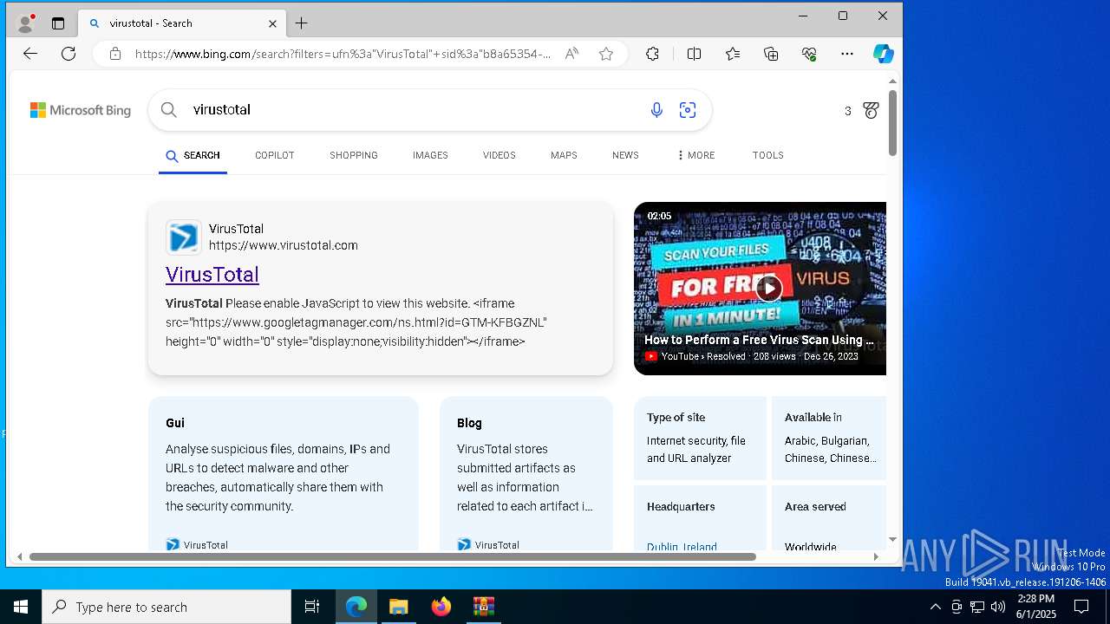The image size is (1110, 624).
Task: Activate Read aloud icon
Action: coord(571,54)
